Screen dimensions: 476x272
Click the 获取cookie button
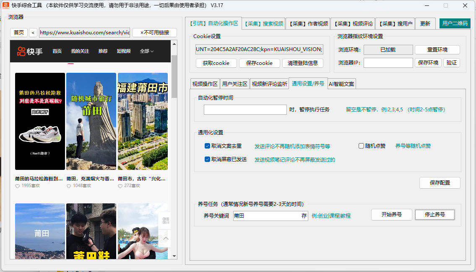216,63
